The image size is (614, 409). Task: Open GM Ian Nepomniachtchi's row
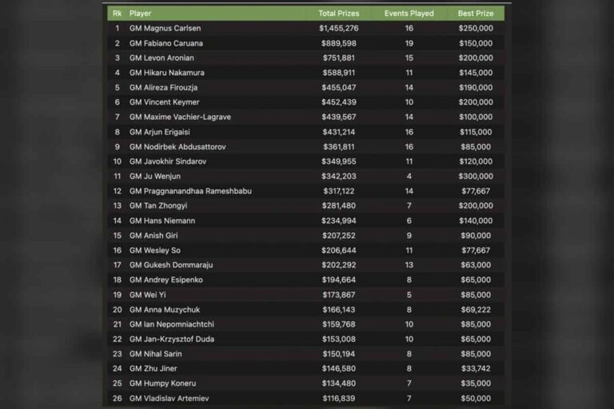(x=171, y=324)
